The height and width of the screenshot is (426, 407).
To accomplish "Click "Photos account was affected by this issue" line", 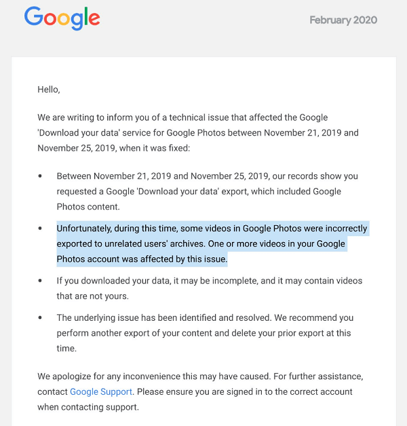I will point(142,259).
